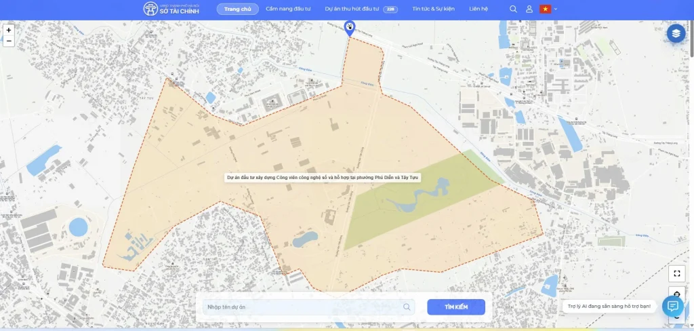The image size is (694, 331).
Task: Zoom in the map with plus button
Action: click(9, 30)
